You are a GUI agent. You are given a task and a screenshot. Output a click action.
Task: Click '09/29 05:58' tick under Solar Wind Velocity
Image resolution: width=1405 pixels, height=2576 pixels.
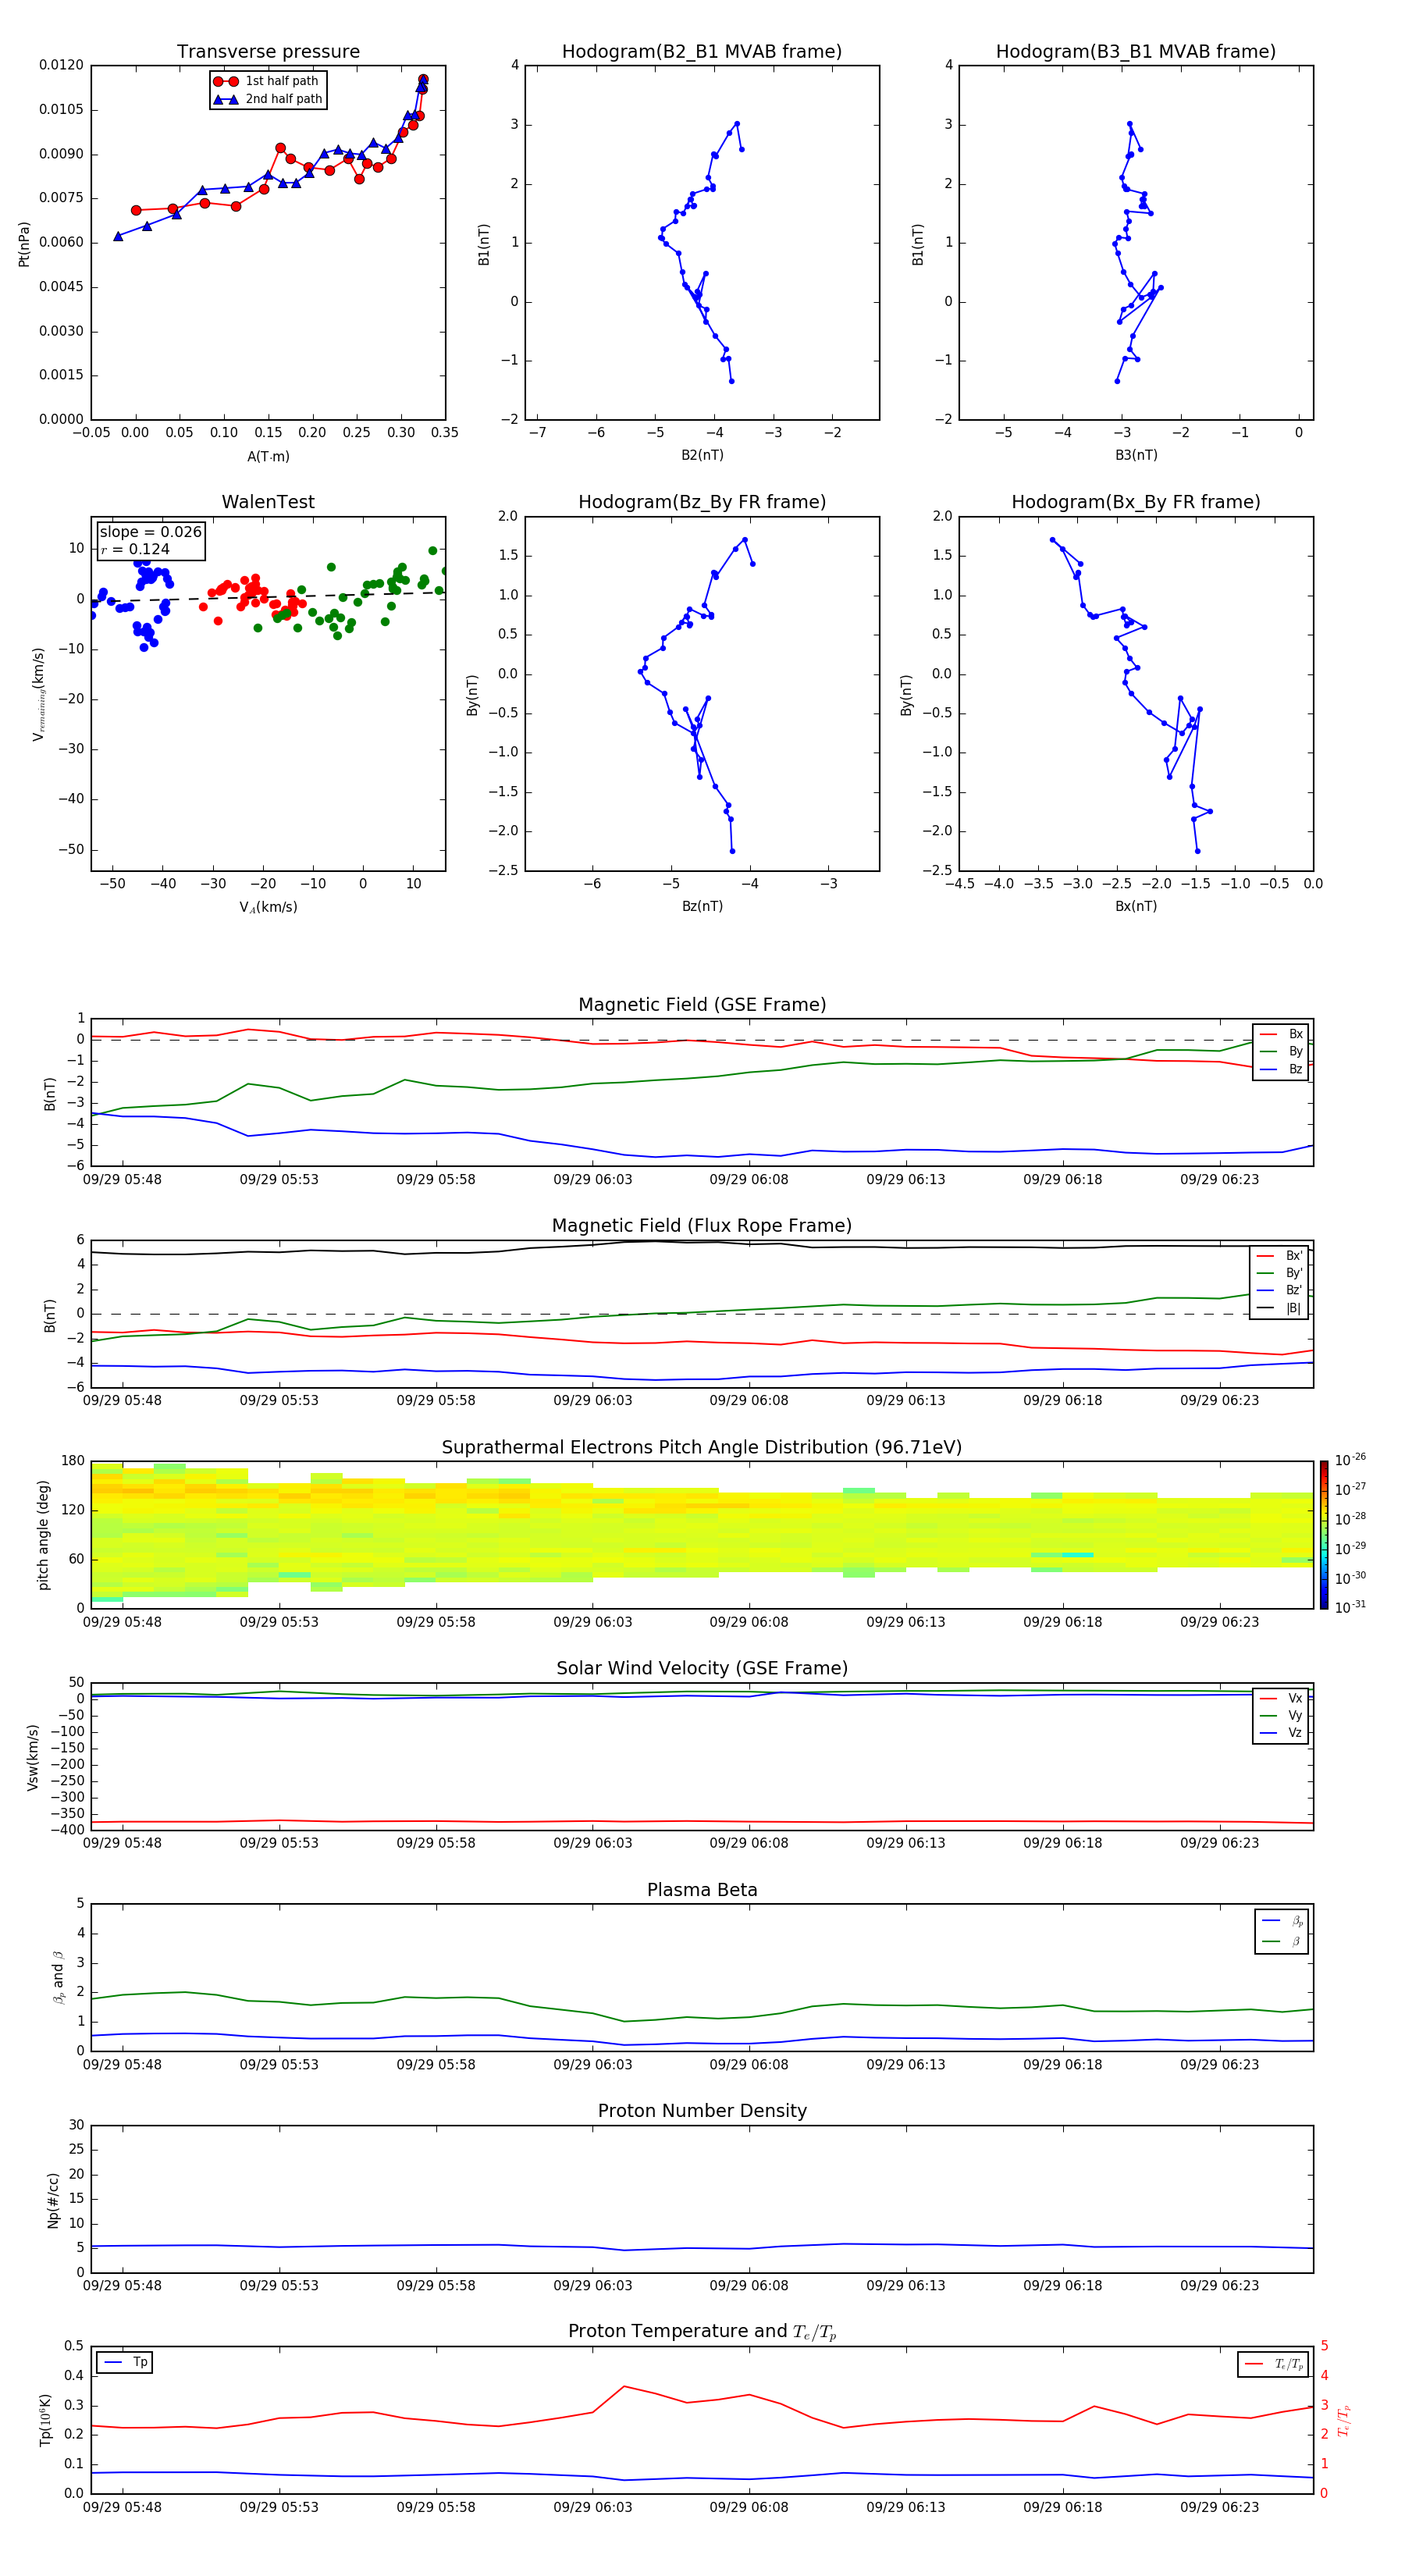click(436, 1843)
